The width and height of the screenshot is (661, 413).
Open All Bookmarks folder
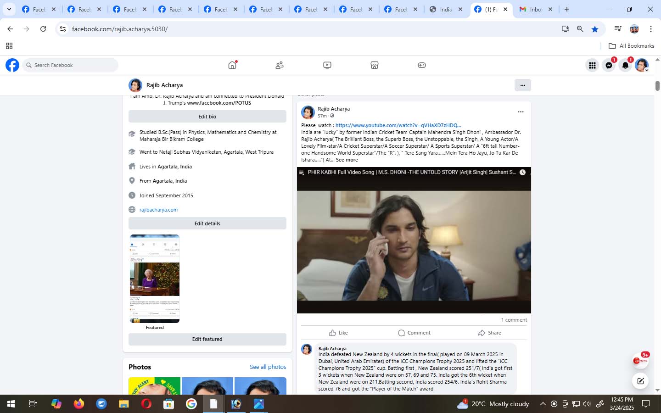pyautogui.click(x=631, y=46)
